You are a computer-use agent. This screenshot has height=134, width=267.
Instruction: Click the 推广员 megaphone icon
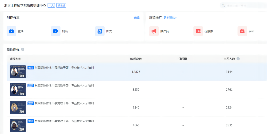tap(154, 31)
